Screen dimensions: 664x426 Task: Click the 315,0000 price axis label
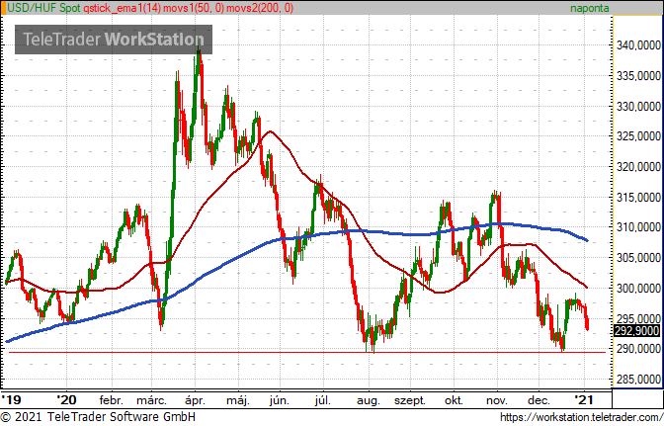coord(638,198)
